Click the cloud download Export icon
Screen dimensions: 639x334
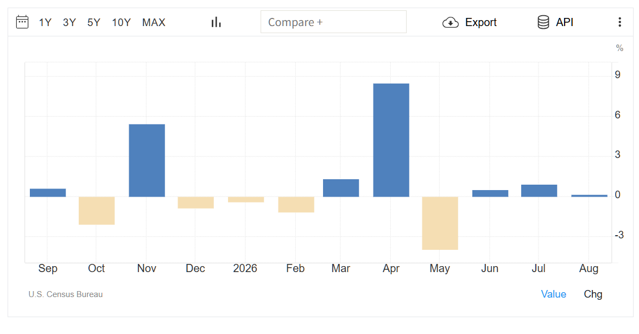(x=450, y=22)
